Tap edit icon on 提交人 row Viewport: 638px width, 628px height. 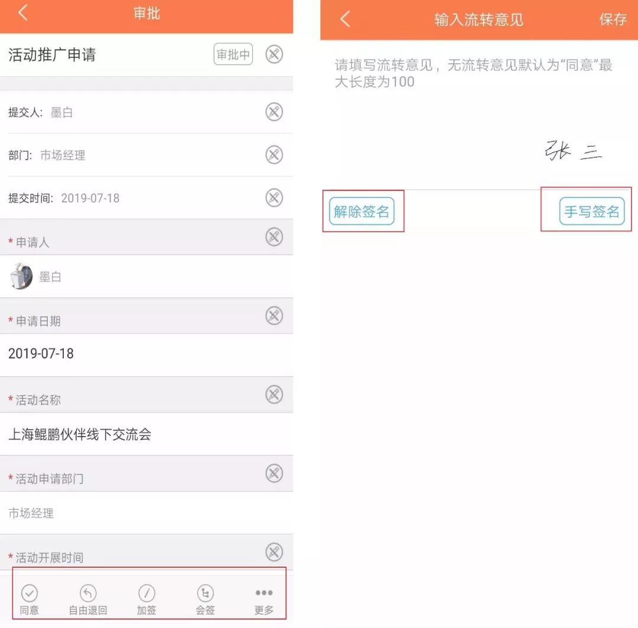[274, 112]
